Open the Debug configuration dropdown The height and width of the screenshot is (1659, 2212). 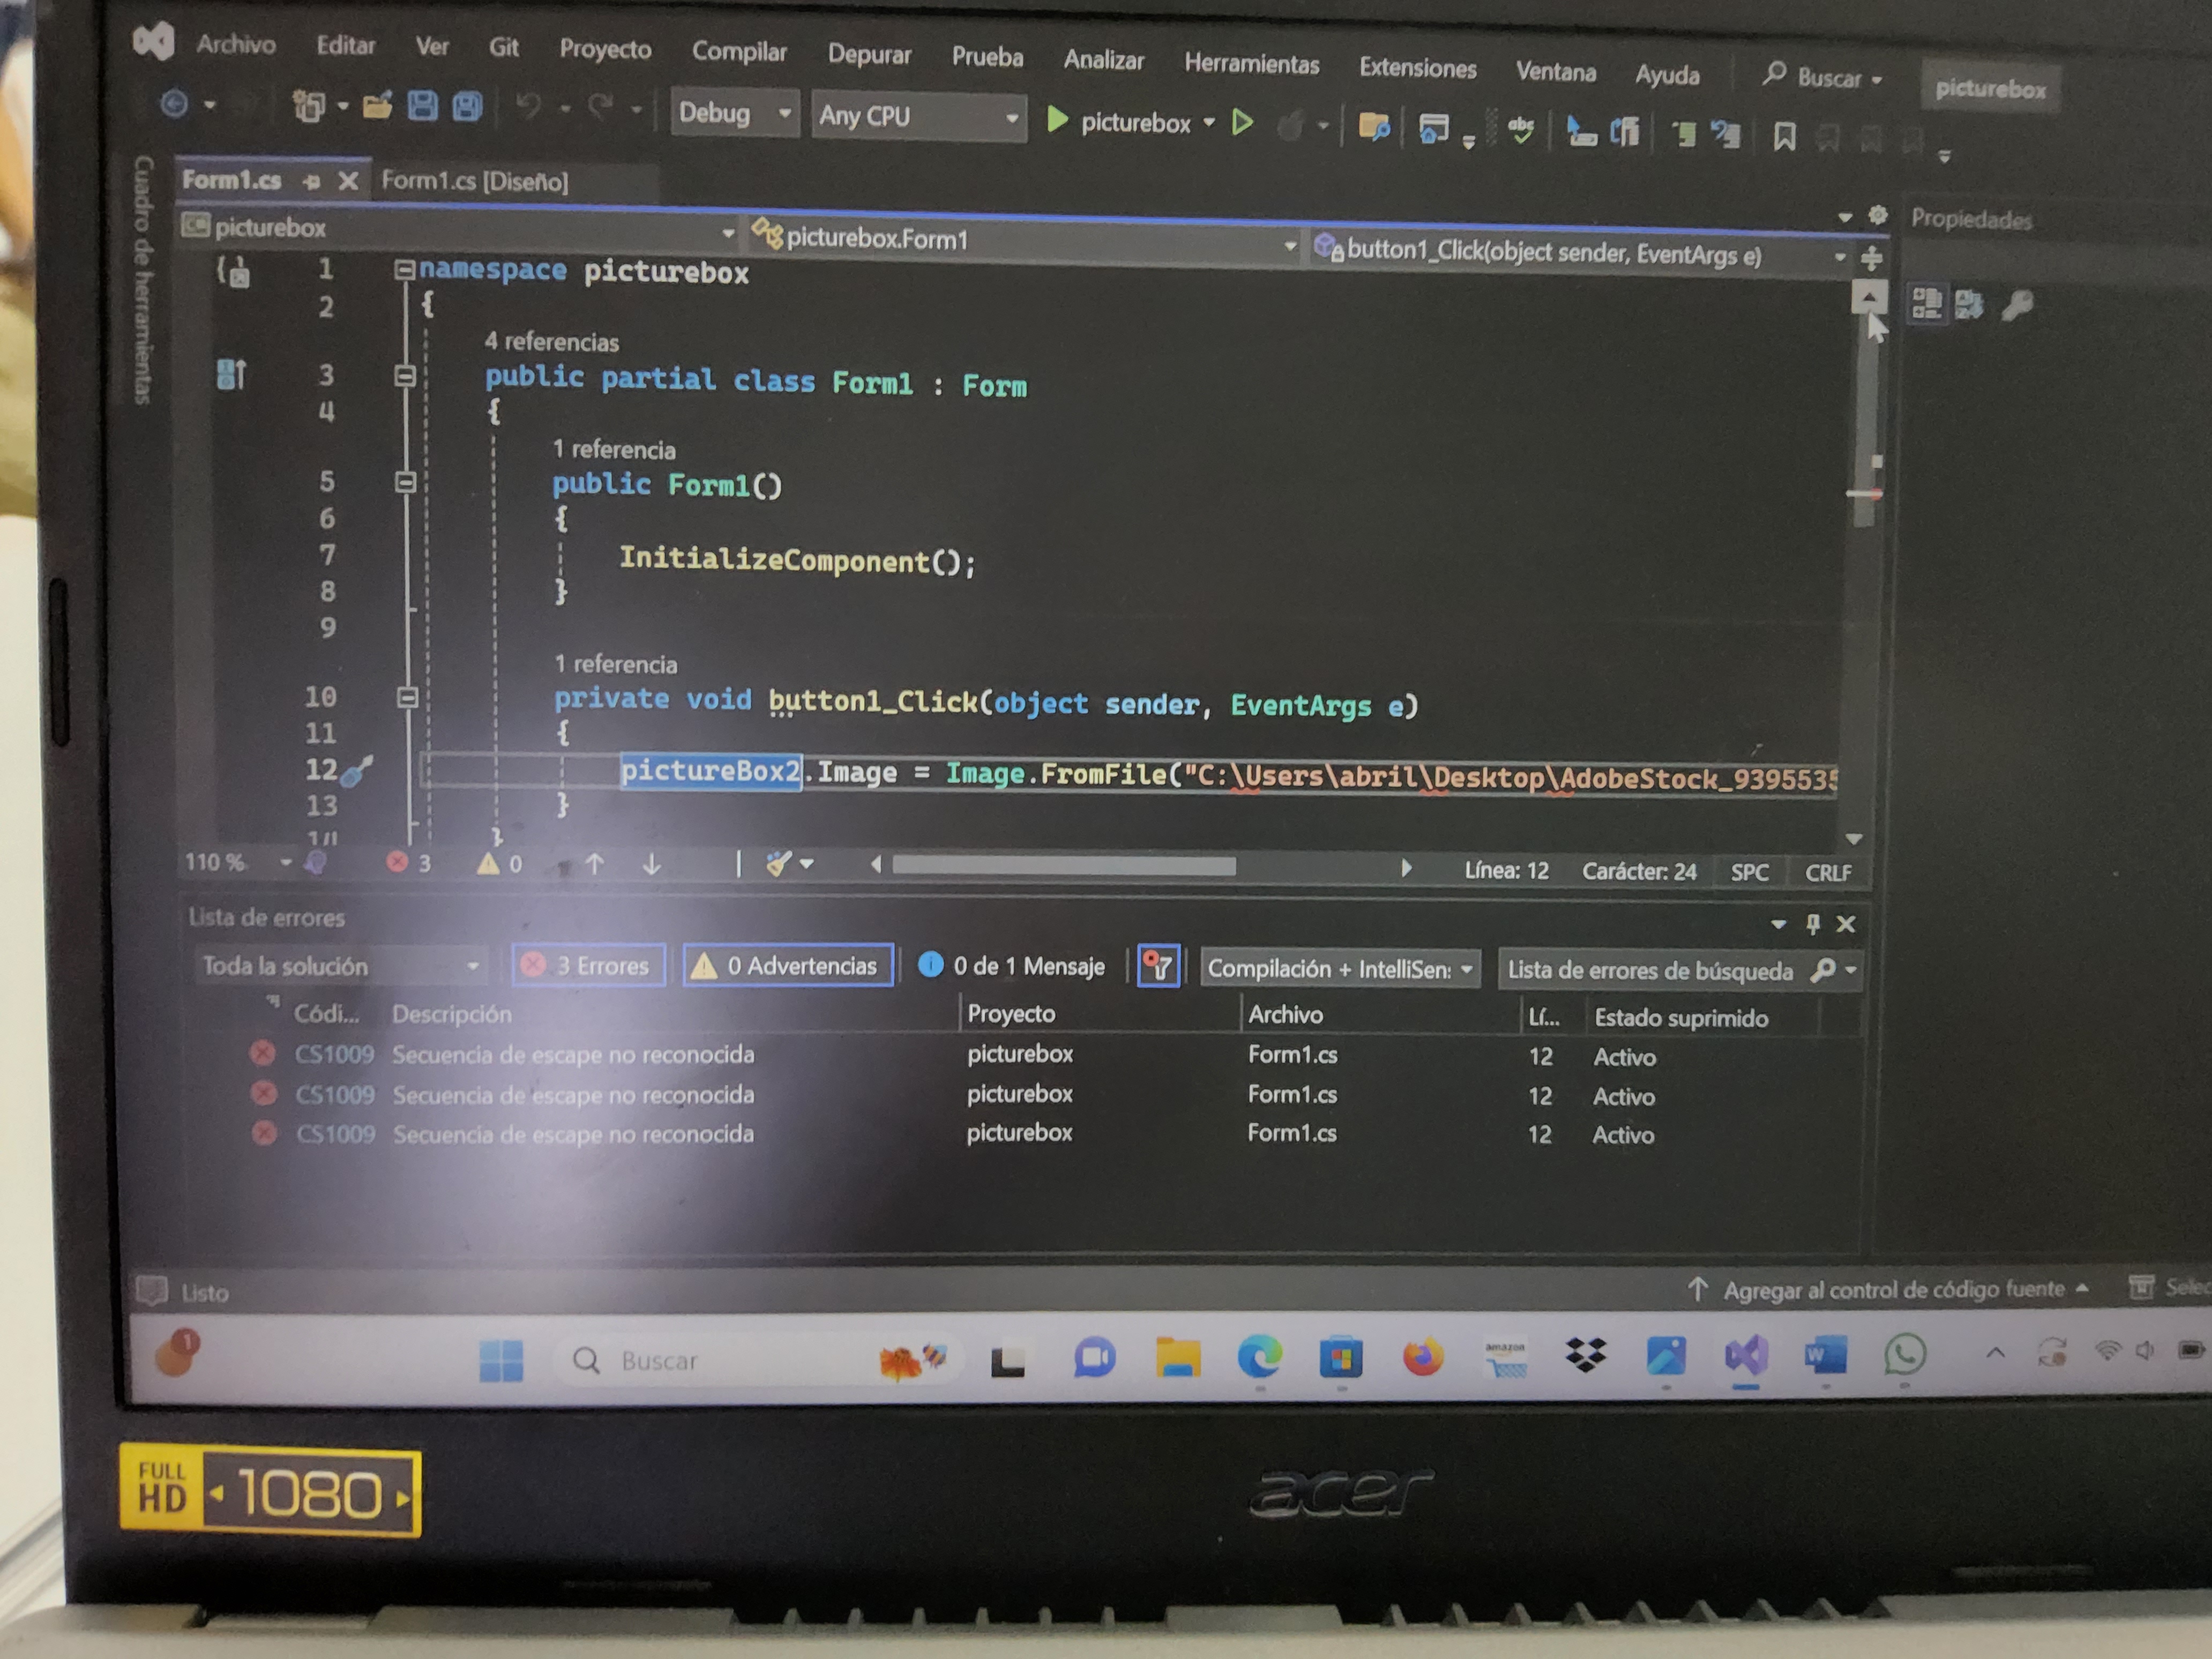pyautogui.click(x=735, y=113)
